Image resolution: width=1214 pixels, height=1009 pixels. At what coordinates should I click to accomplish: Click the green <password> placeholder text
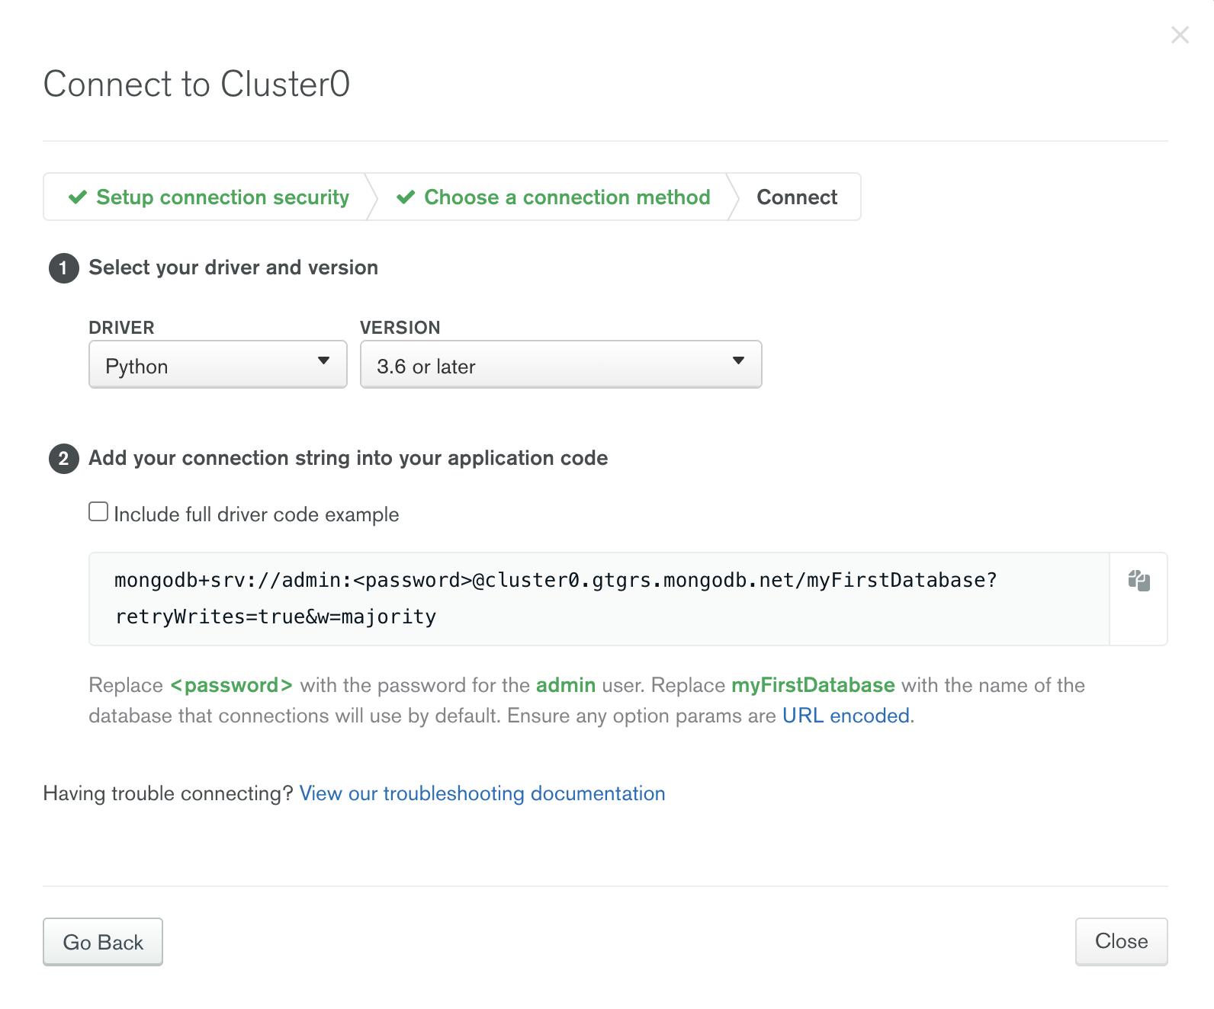(x=232, y=685)
